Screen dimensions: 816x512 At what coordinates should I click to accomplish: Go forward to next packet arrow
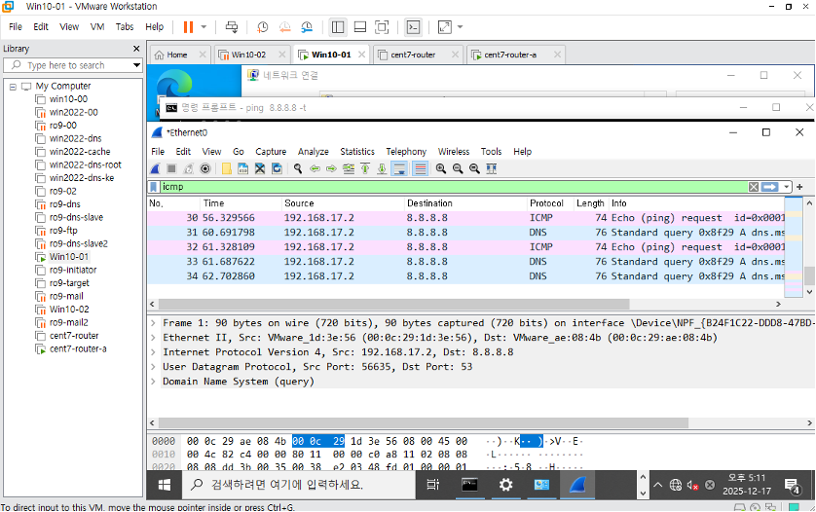coord(331,168)
